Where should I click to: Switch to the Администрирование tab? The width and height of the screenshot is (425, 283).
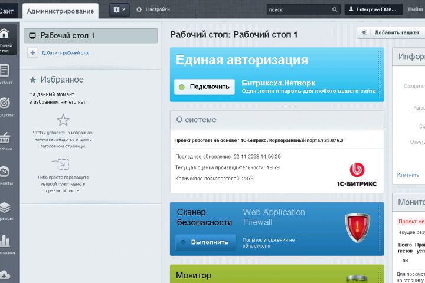click(x=60, y=11)
